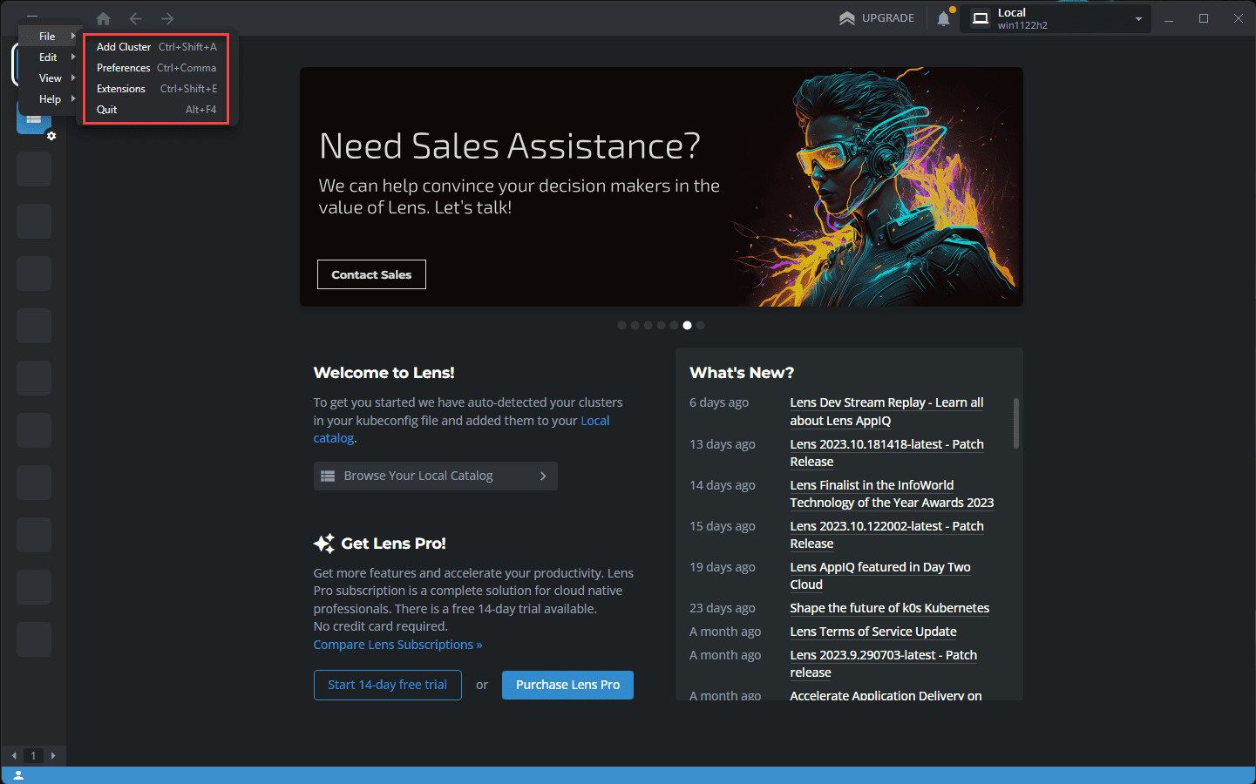
Task: Open the Help menu
Action: click(50, 99)
